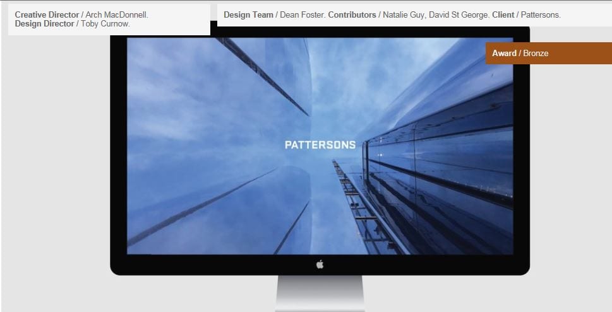The width and height of the screenshot is (612, 312).
Task: Click the Design Team credit, Dean Foster
Action: tap(274, 14)
